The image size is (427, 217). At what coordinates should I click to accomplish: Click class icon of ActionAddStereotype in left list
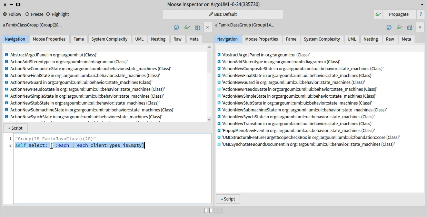pyautogui.click(x=7, y=62)
